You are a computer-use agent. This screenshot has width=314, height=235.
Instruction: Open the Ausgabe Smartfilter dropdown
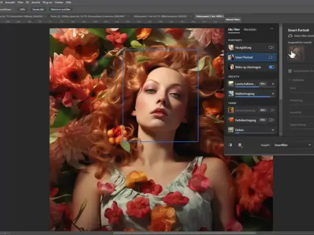pos(293,145)
